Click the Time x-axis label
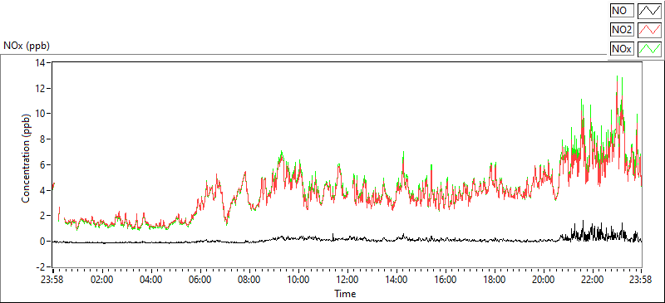This screenshot has width=665, height=303. coord(345,294)
